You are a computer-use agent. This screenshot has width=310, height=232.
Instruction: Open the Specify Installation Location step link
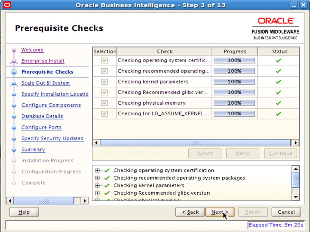point(55,94)
